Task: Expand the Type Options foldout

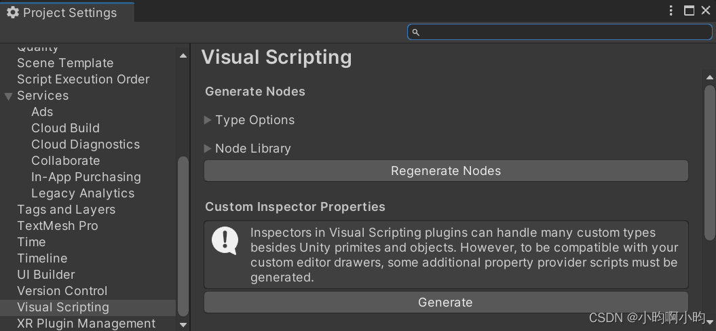Action: tap(207, 120)
